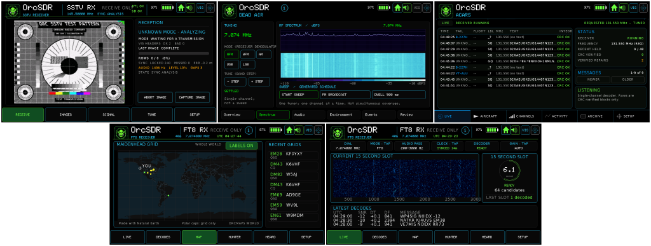Select LSB demodulator mode in Dead Air
The image size is (651, 246).
(x=248, y=64)
